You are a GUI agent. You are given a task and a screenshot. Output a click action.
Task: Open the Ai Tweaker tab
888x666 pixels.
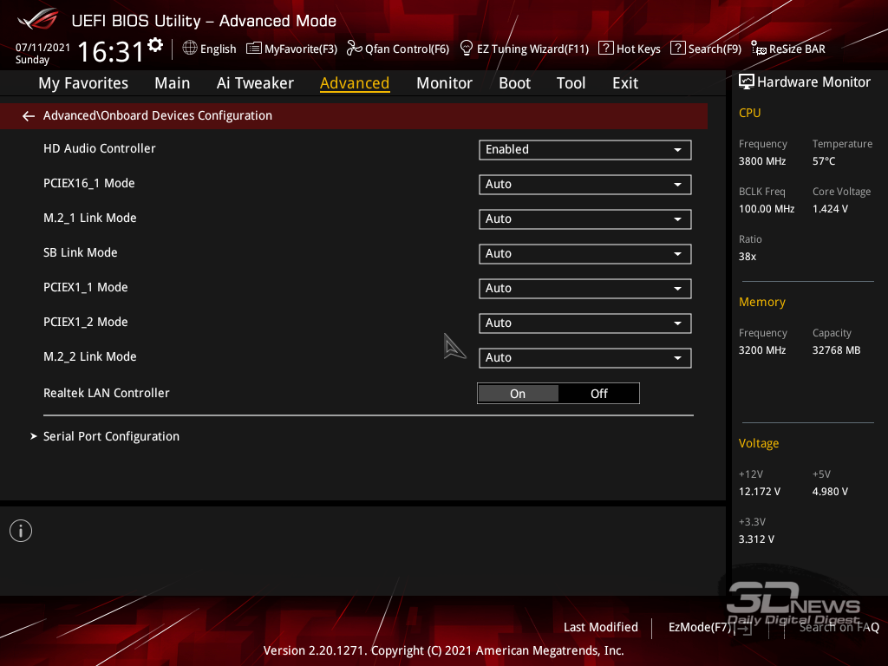tap(255, 83)
